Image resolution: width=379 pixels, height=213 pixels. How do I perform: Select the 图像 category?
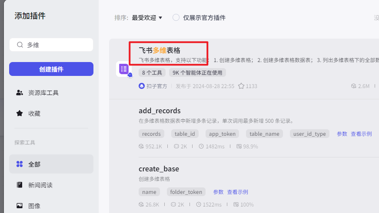(x=51, y=206)
